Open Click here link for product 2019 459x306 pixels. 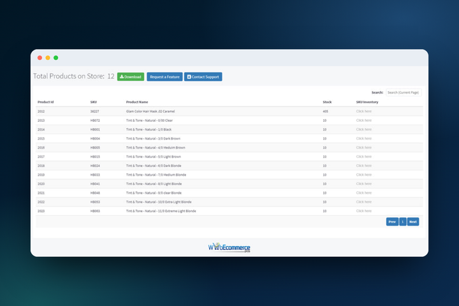click(x=363, y=175)
